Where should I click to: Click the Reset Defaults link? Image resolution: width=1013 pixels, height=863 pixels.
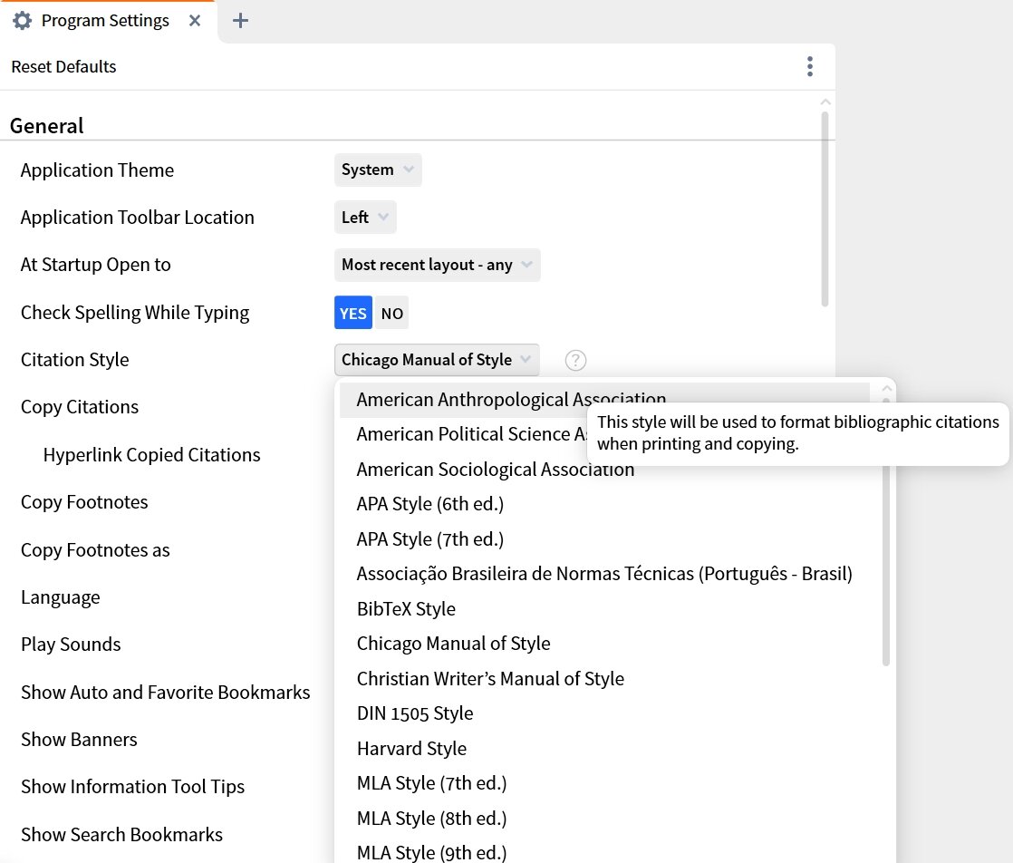(63, 66)
